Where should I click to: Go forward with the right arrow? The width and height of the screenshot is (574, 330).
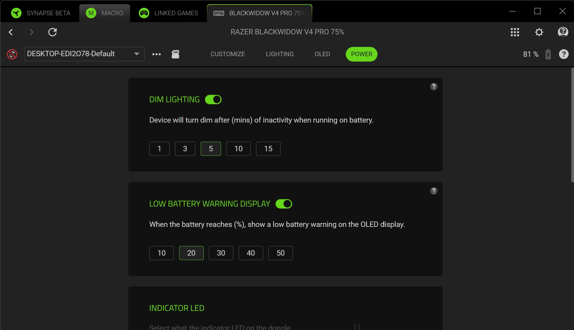click(31, 32)
